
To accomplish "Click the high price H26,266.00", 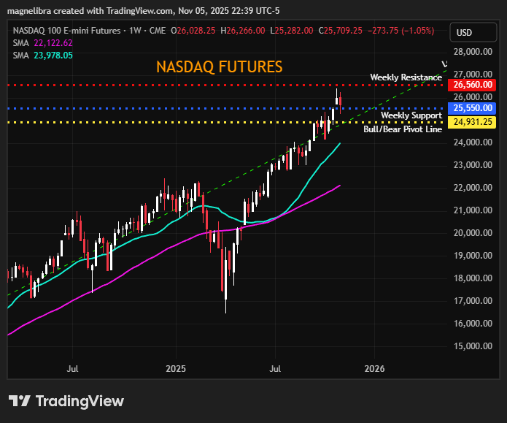I will [x=243, y=31].
